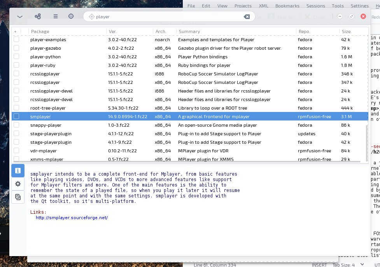Open the Tools menu in the editor window
380x267 pixels.
point(338,6)
